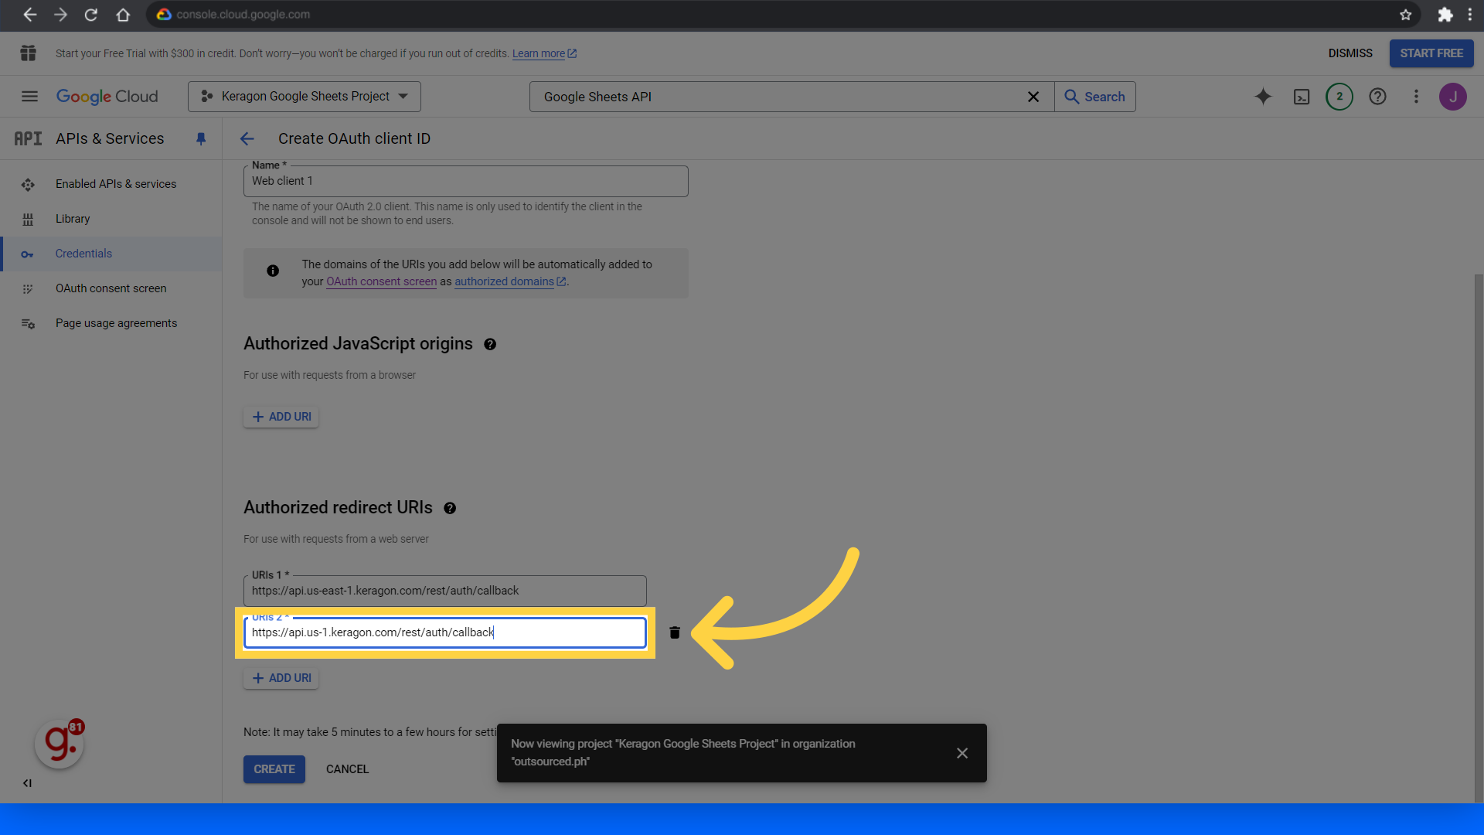Viewport: 1484px width, 835px height.
Task: Open the help question mark menu
Action: [x=1377, y=97]
